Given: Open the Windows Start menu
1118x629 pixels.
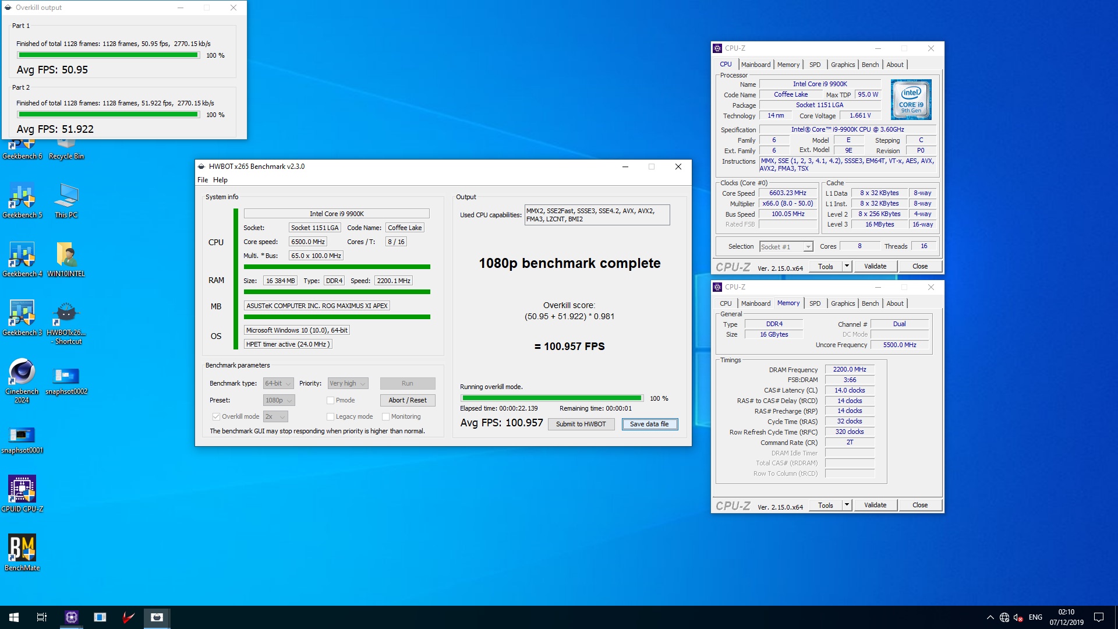Looking at the screenshot, I should pyautogui.click(x=14, y=617).
